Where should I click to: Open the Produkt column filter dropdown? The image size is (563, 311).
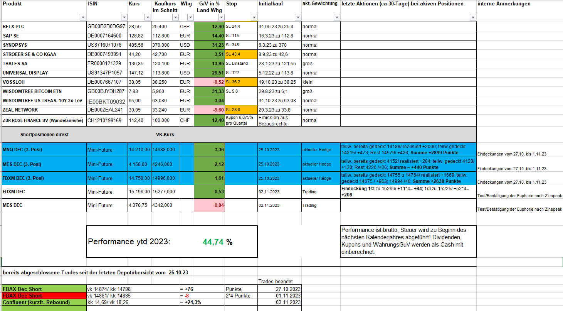82,17
